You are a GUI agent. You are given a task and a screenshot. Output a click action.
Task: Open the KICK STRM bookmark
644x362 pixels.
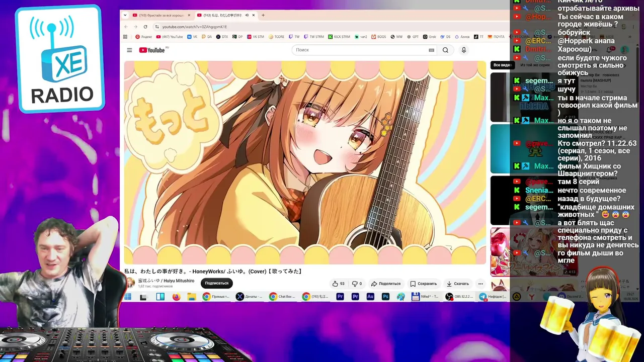pos(339,37)
